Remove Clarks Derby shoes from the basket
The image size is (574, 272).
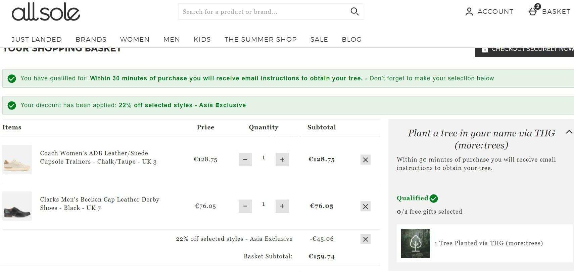point(366,207)
